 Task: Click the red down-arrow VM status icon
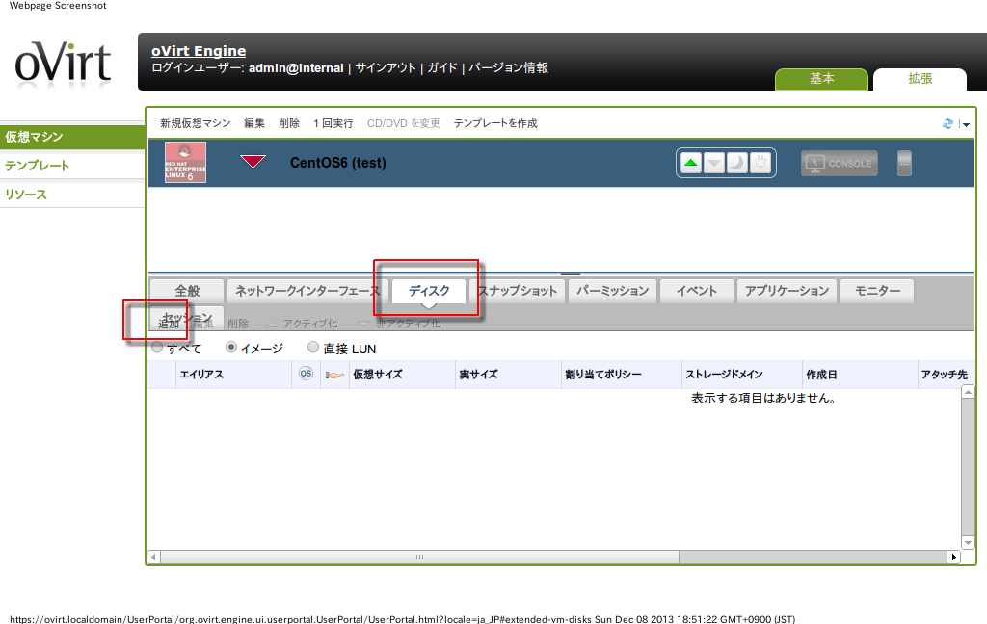[253, 162]
